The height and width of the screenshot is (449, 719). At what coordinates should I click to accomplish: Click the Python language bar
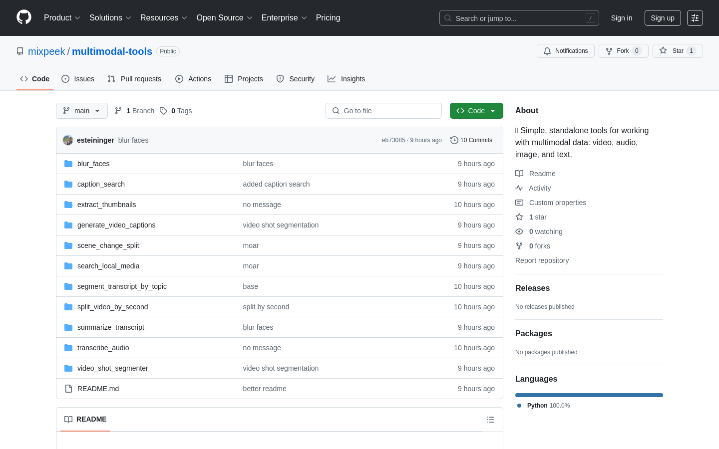click(589, 395)
